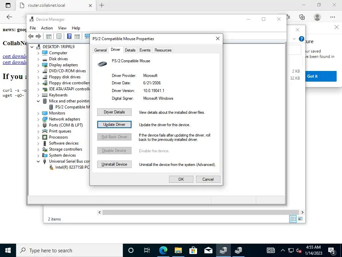Open File Explorer from the taskbar
This screenshot has width=342, height=257.
pos(178,250)
